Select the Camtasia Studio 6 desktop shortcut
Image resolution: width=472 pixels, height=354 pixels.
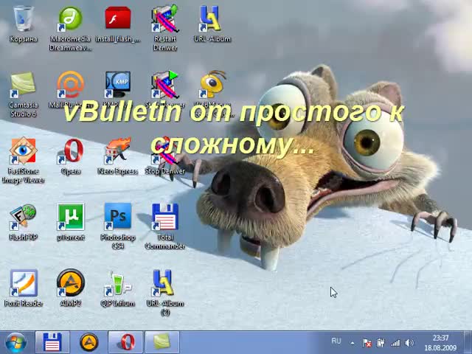point(24,86)
